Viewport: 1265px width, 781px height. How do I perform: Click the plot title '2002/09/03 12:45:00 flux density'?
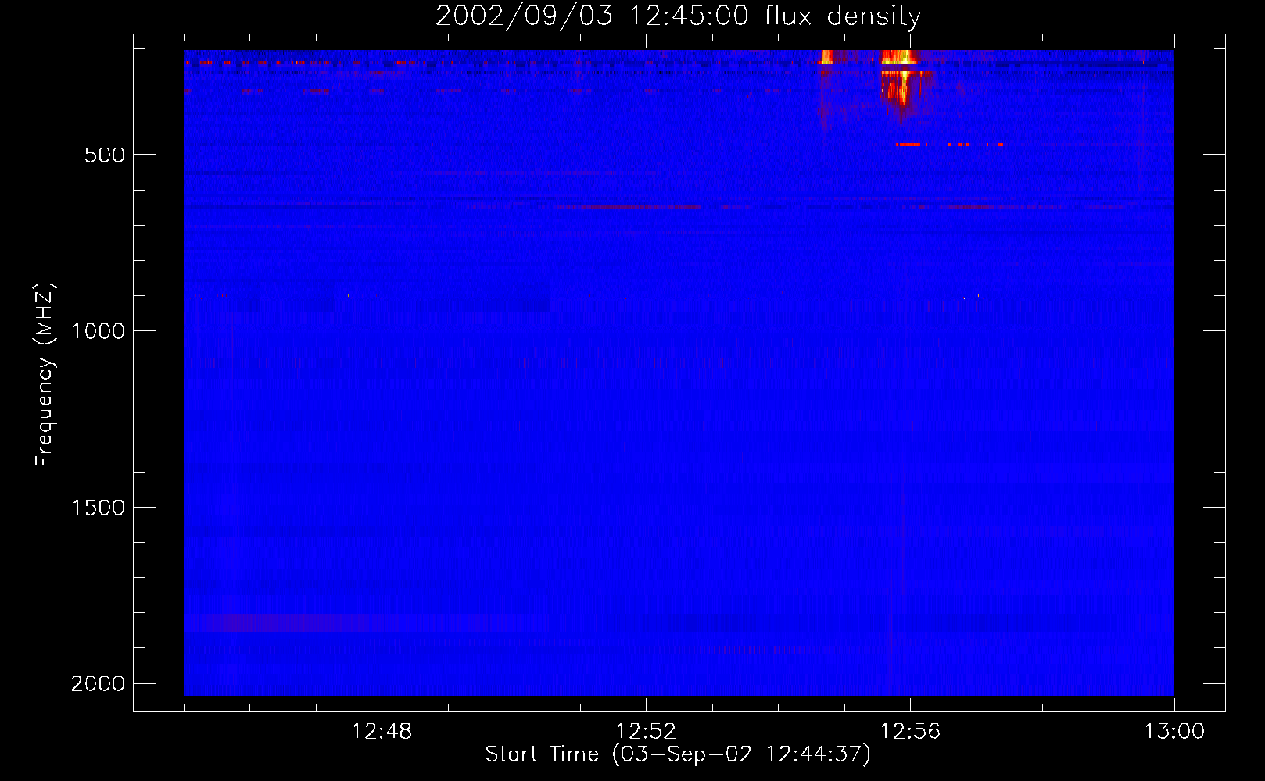pyautogui.click(x=678, y=16)
